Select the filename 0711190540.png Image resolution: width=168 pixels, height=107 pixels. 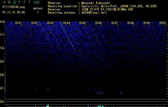tap(14, 7)
